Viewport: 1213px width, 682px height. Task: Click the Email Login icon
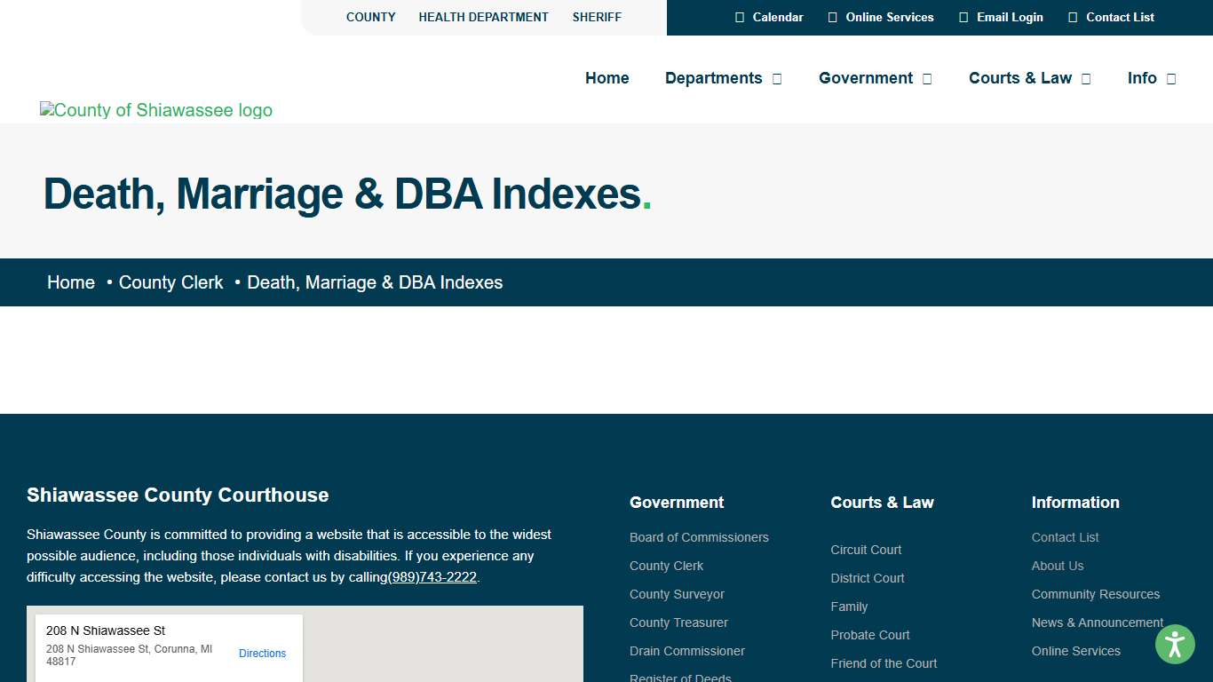[x=962, y=17]
